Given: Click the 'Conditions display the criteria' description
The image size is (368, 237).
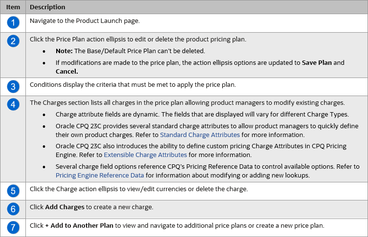Looking at the screenshot, I should 133,84.
